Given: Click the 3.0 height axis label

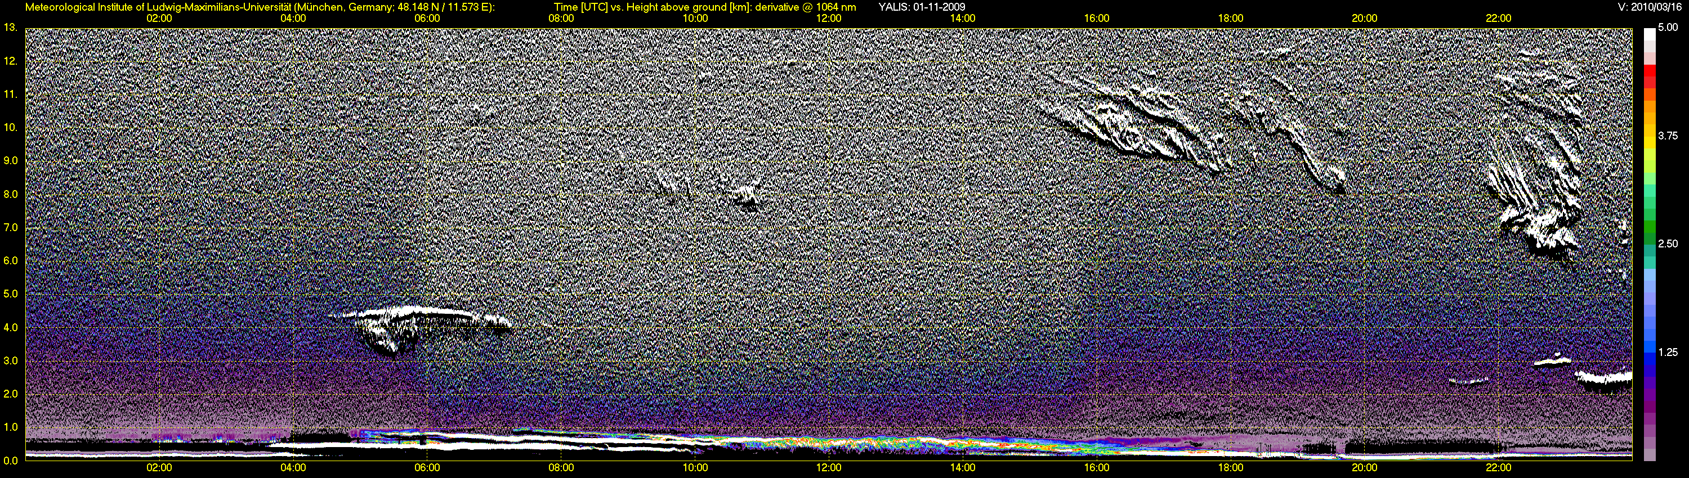Looking at the screenshot, I should pos(11,361).
